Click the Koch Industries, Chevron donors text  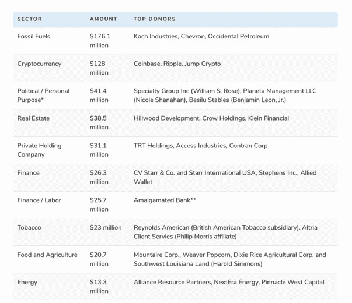[x=201, y=36]
